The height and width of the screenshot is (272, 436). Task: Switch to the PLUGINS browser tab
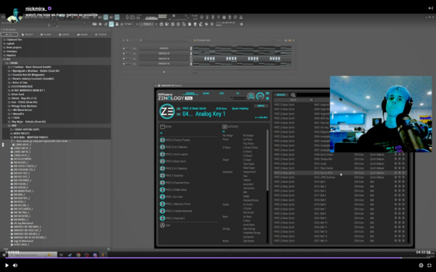pos(47,34)
